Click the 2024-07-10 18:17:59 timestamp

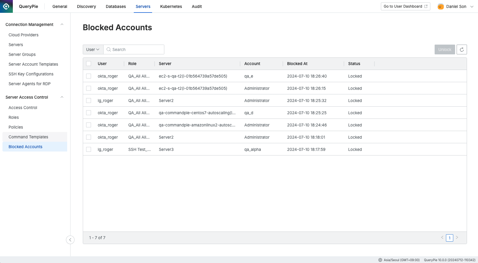click(306, 149)
